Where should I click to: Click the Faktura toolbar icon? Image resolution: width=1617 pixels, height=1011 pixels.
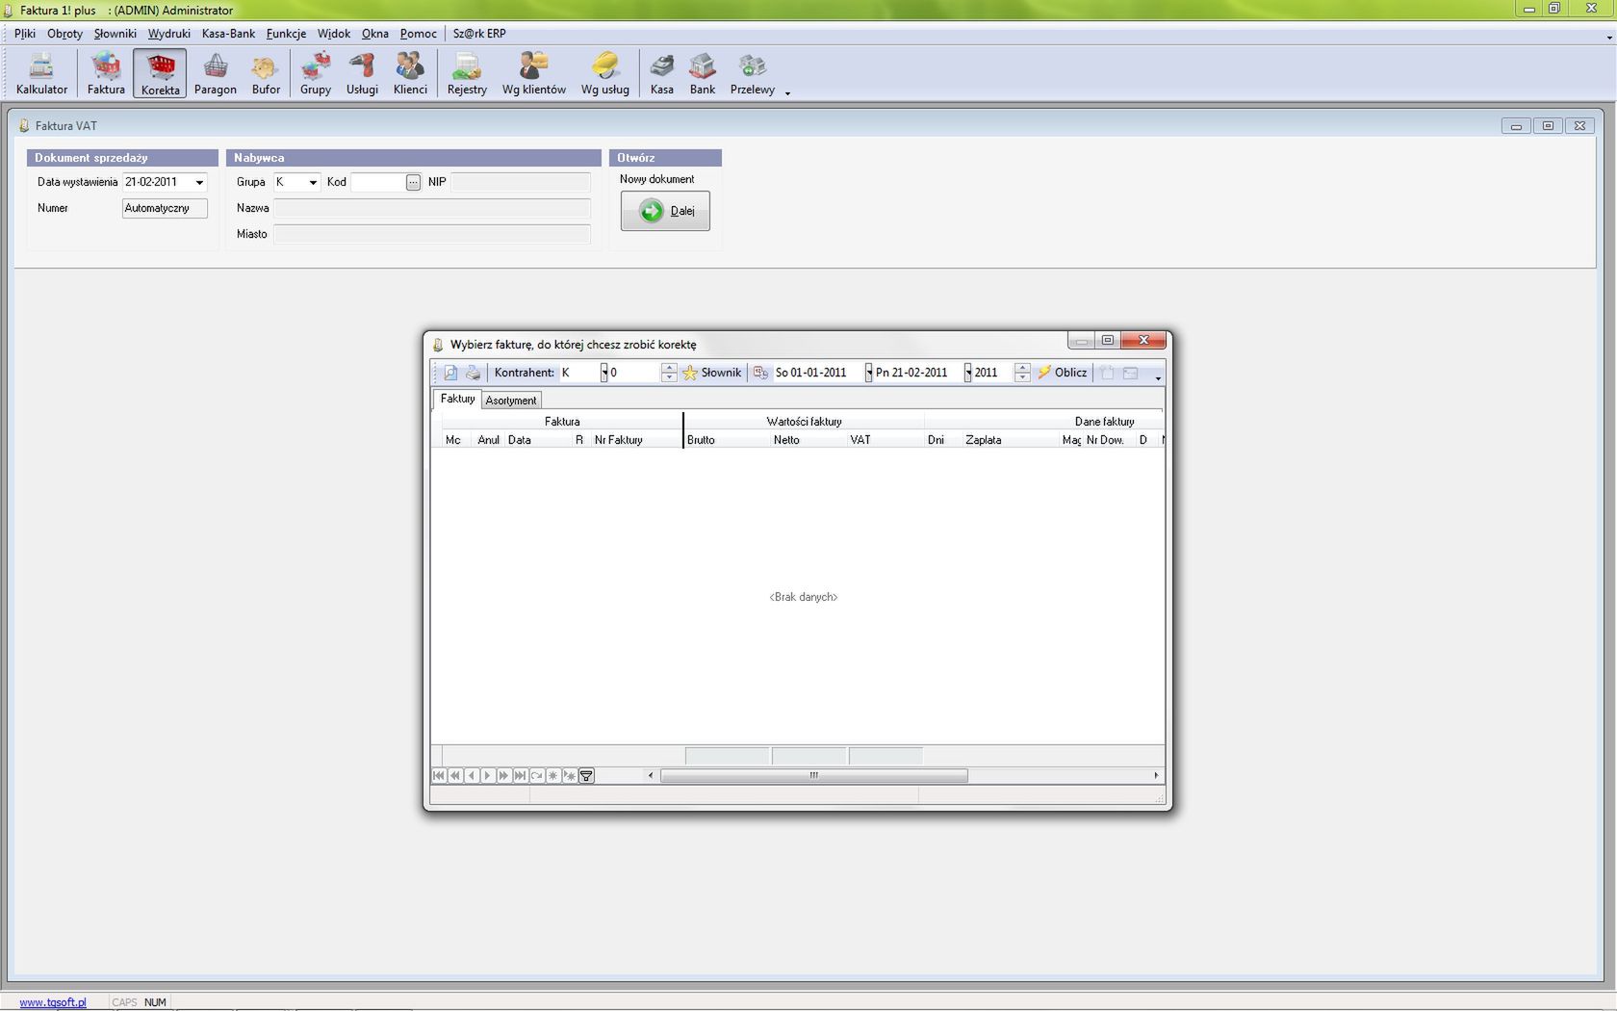(106, 74)
